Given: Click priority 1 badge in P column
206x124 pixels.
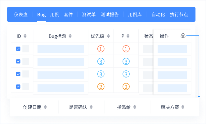Looking at the screenshot, I should 126,49.
